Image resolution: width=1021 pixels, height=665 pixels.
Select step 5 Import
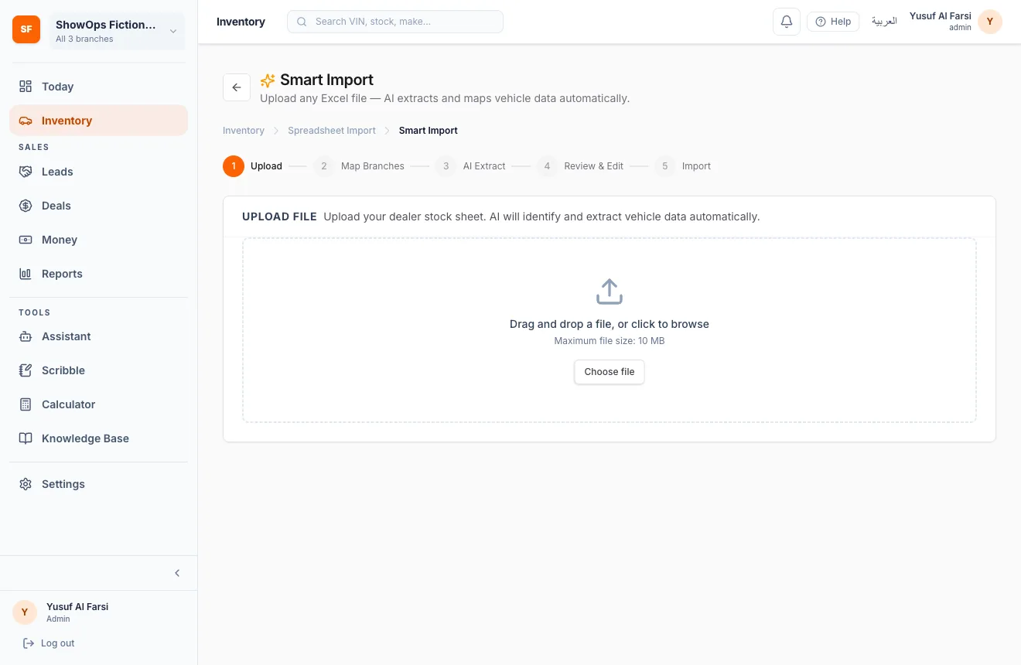[x=683, y=166]
